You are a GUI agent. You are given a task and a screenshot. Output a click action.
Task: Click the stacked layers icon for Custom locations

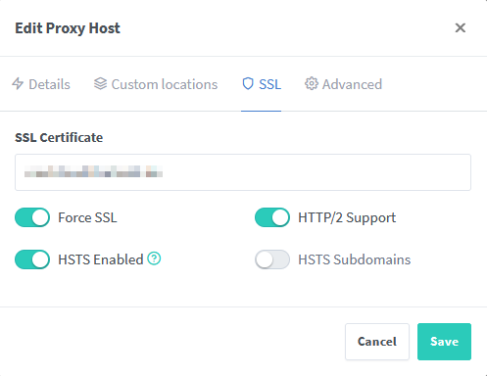(100, 84)
